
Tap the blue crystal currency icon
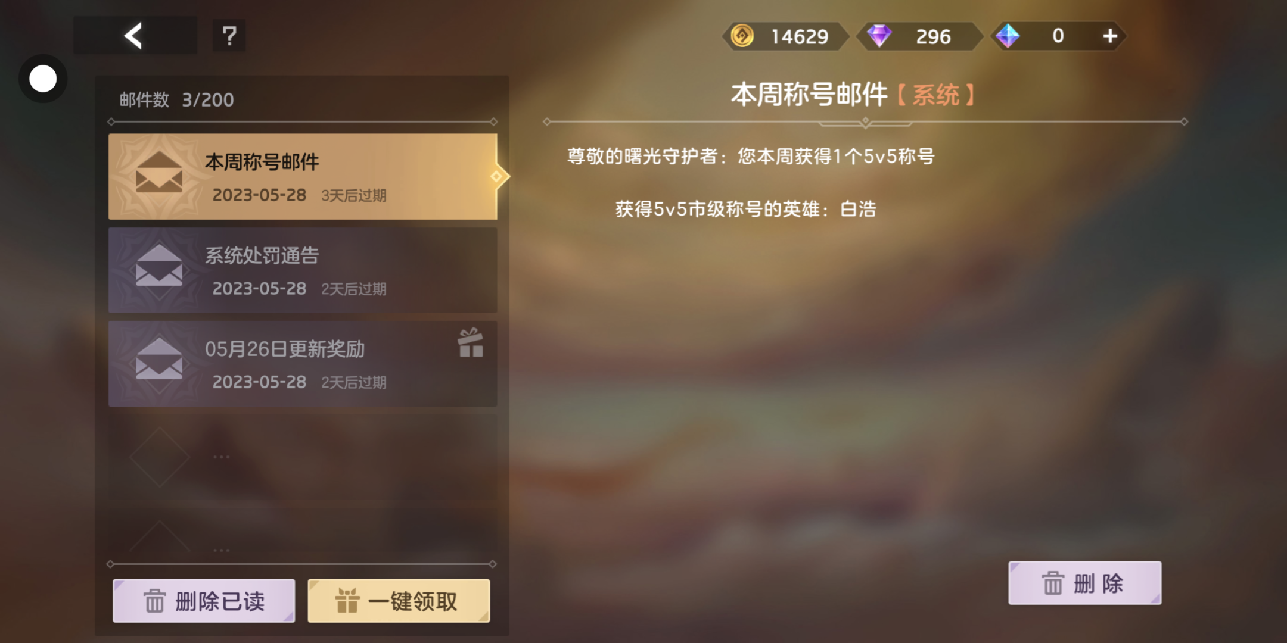pyautogui.click(x=1008, y=36)
